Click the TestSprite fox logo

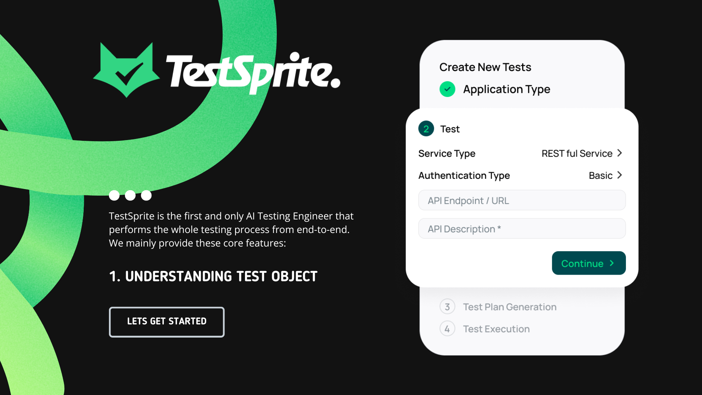click(x=125, y=70)
